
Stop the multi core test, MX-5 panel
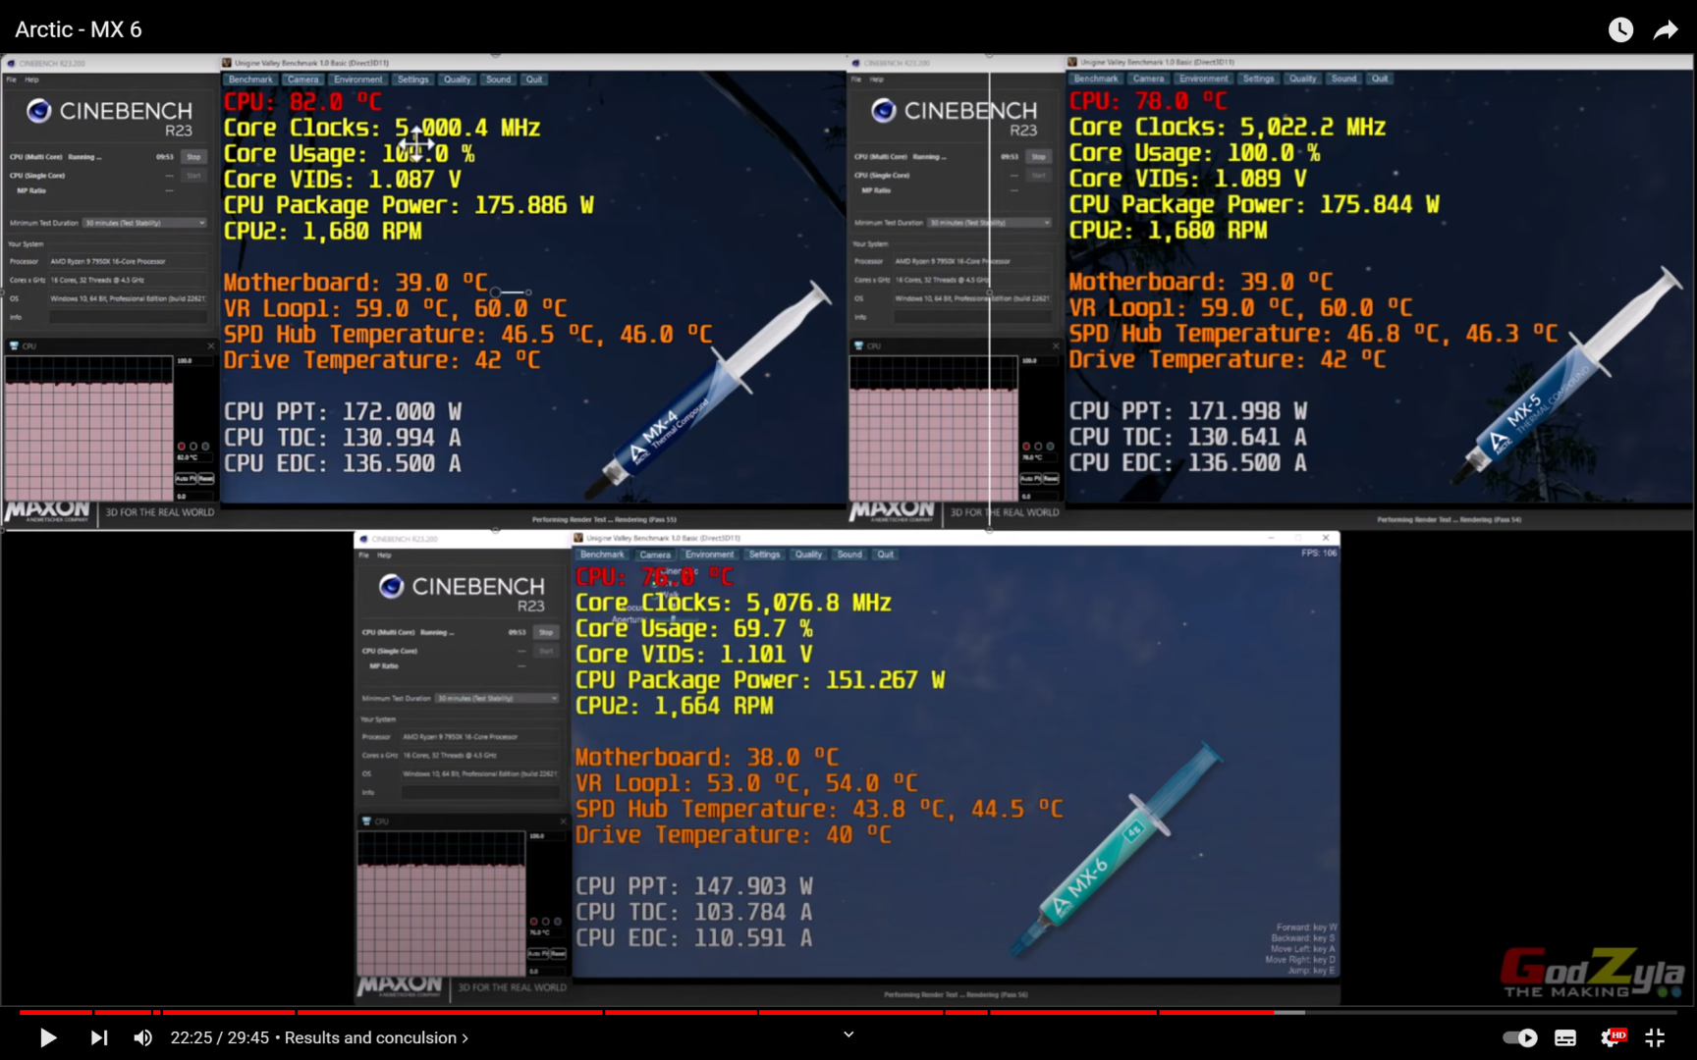1038,157
